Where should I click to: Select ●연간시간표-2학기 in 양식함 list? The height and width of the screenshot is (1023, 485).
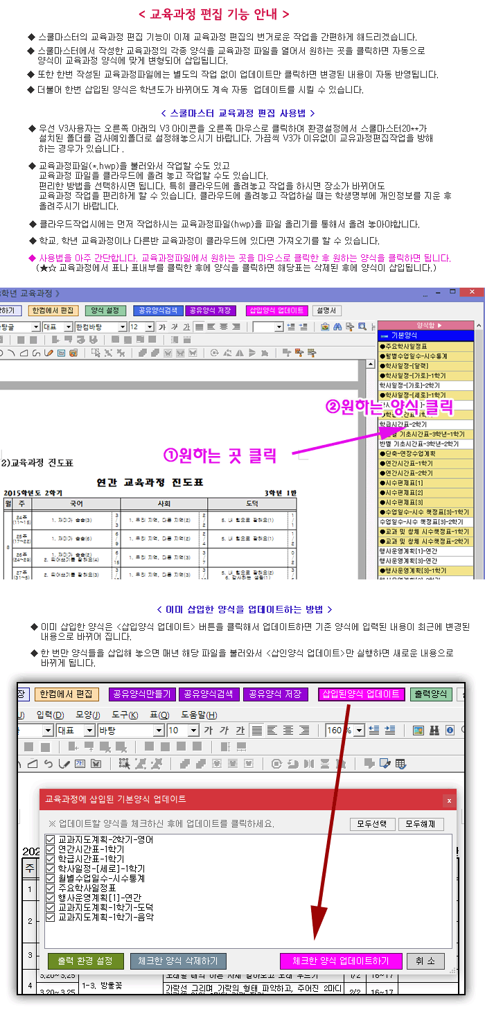tap(425, 473)
